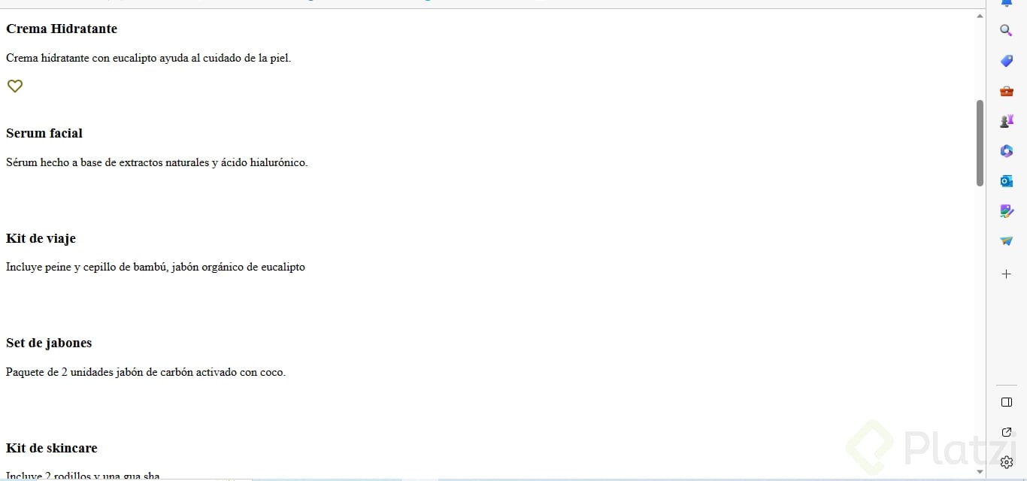The image size is (1027, 481).
Task: Click text 'Paquete de 2 unidades jabón de carbón'
Action: tap(99, 372)
